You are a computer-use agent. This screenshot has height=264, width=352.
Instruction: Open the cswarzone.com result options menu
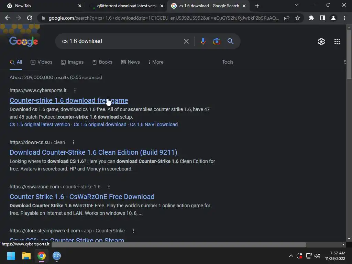coord(109,187)
